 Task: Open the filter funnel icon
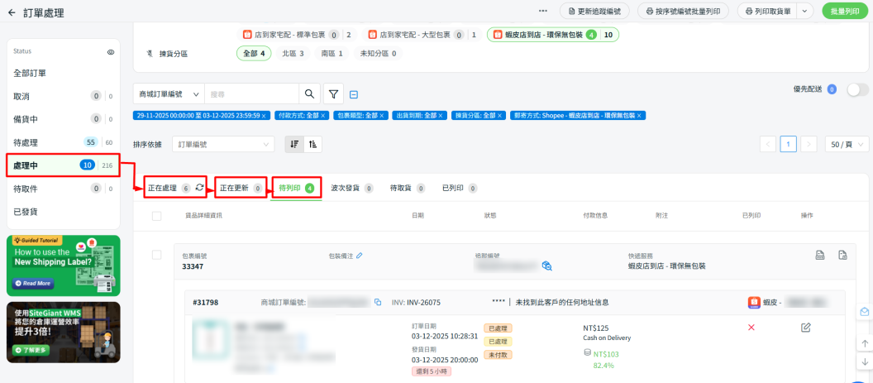pos(334,94)
